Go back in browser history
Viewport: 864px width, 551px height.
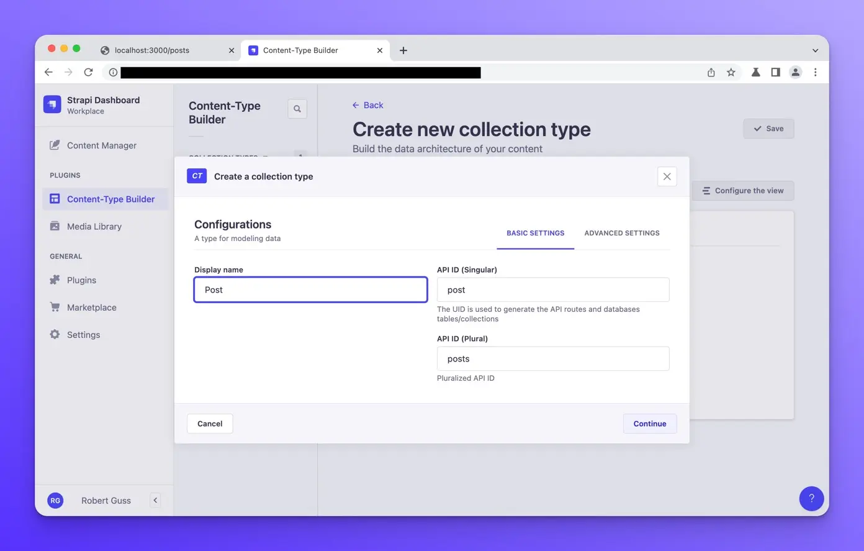click(48, 72)
